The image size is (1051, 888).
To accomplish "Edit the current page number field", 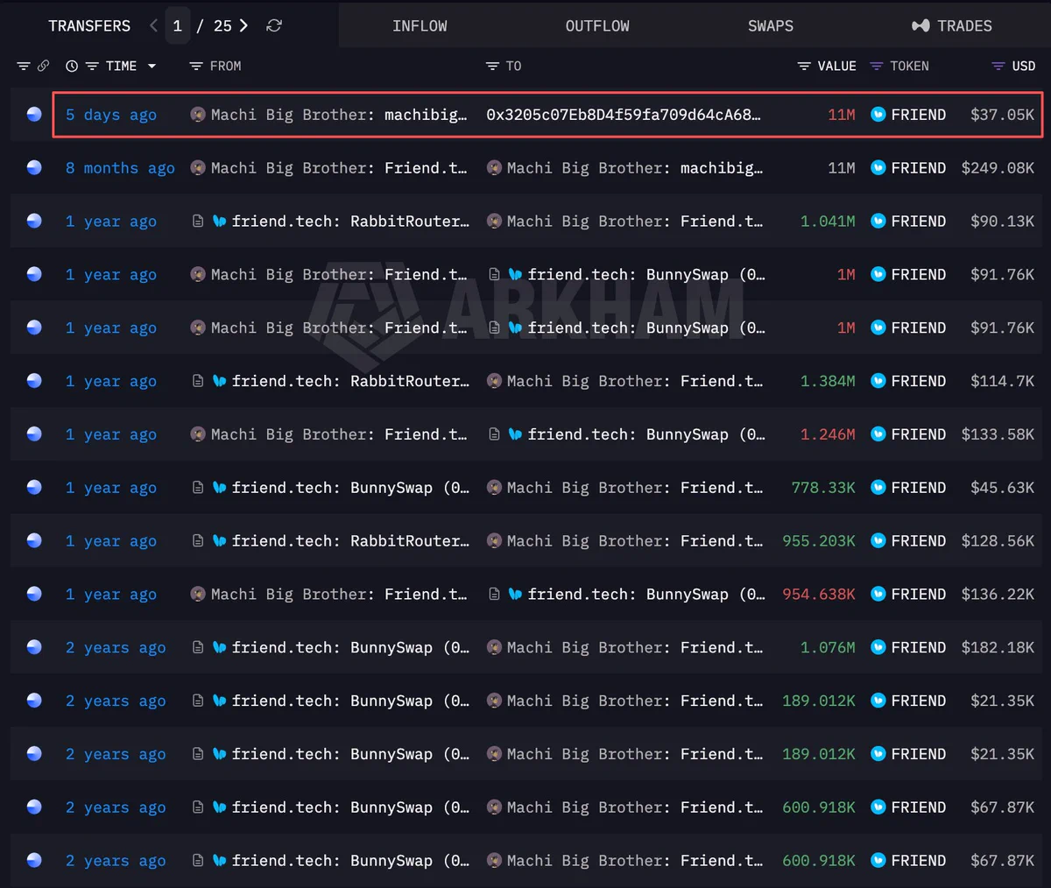I will (178, 25).
